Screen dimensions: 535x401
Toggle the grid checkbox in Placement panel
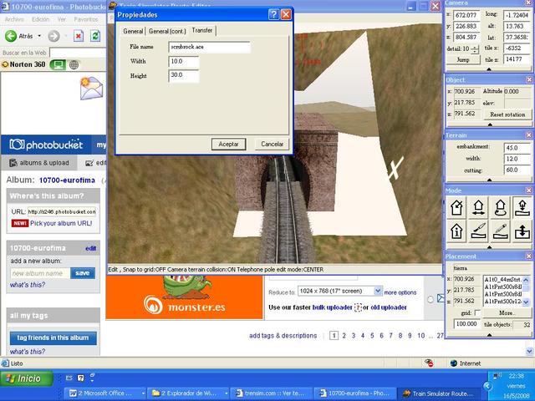477,312
